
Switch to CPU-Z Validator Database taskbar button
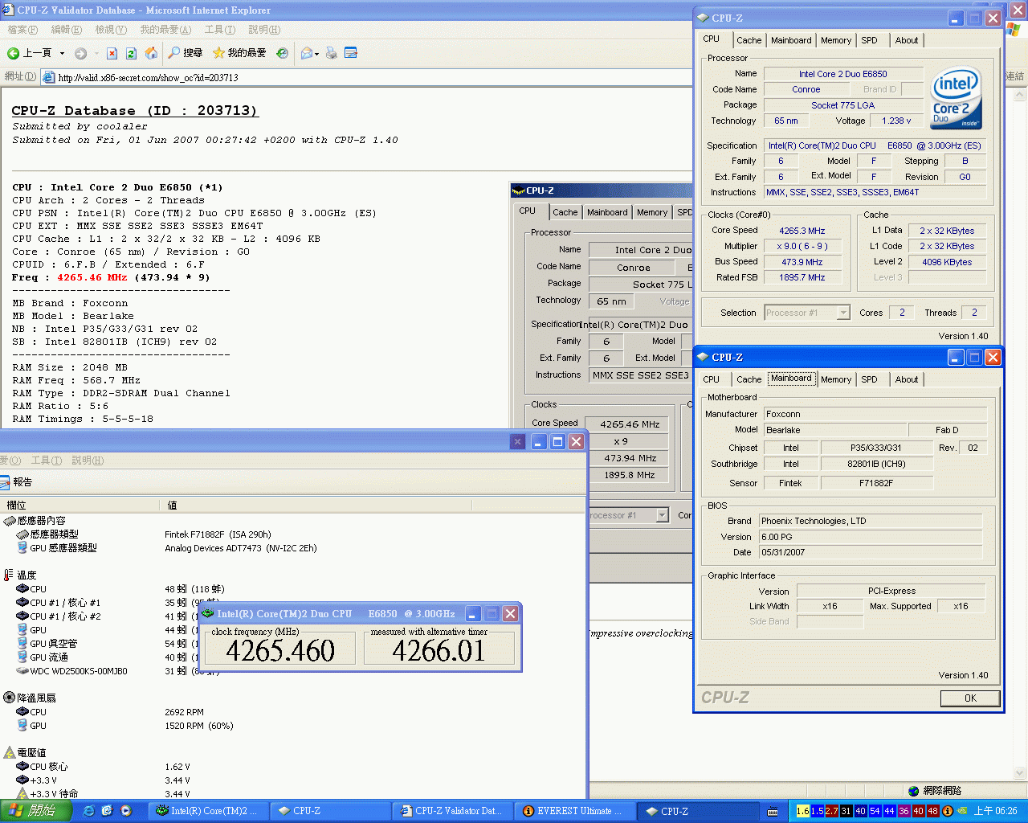coord(452,811)
